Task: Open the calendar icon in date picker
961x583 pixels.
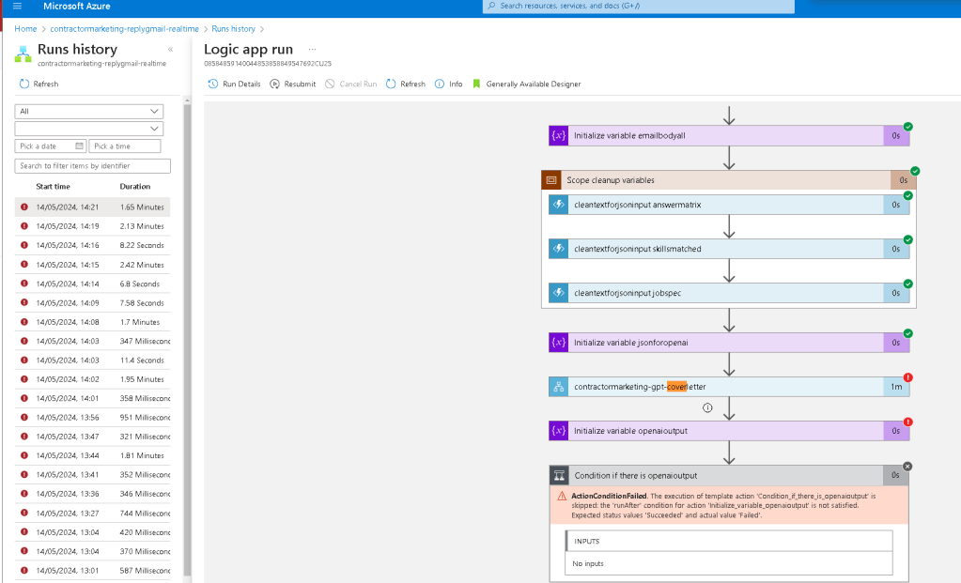Action: tap(79, 146)
